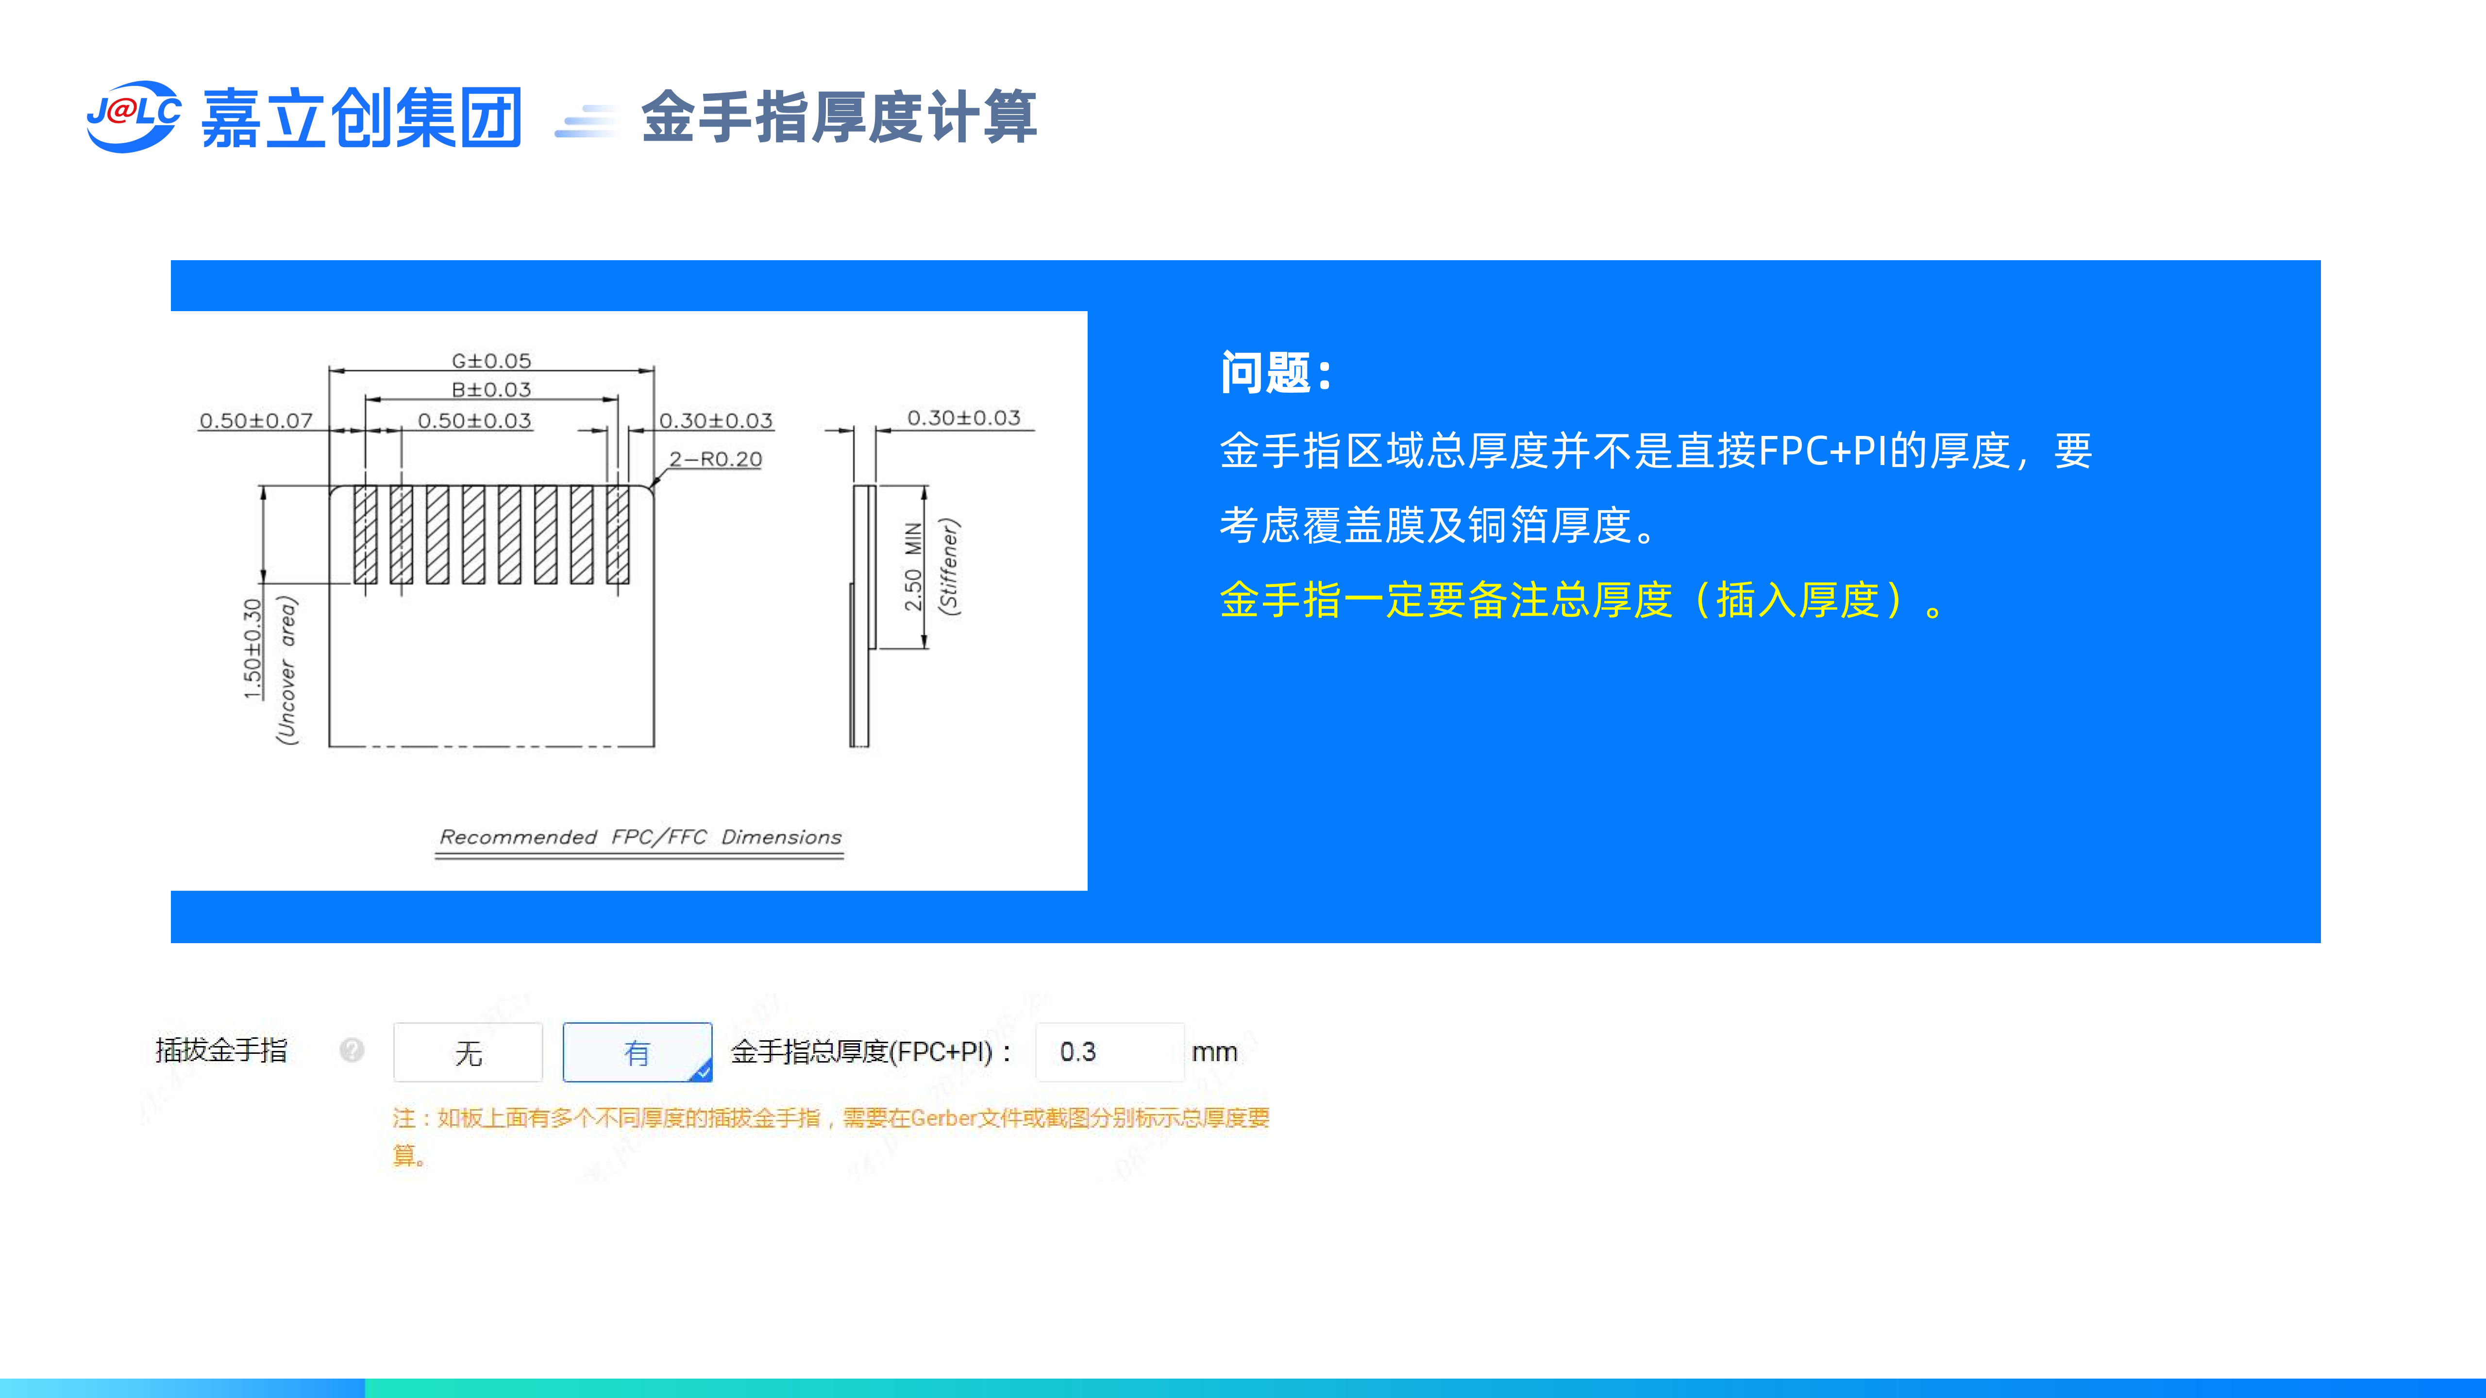The height and width of the screenshot is (1398, 2486).
Task: Click the 2-R0.20 radius label in the diagram
Action: click(x=715, y=459)
